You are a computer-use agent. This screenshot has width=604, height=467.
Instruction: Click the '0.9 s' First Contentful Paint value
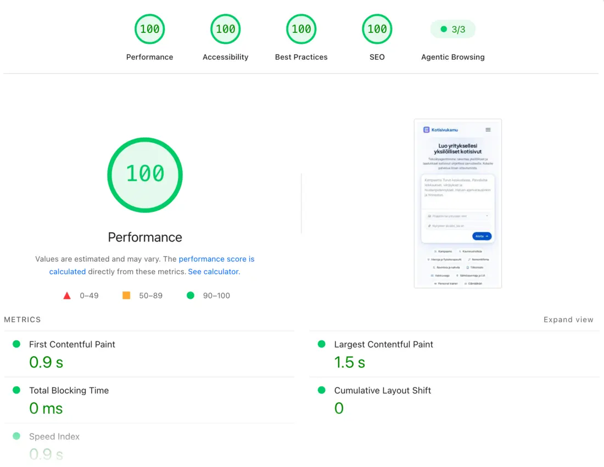46,362
